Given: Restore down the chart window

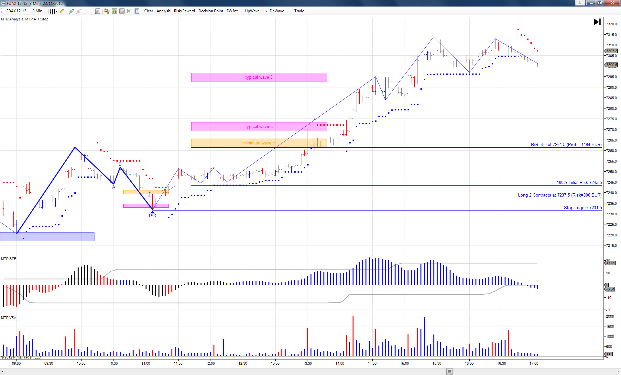Looking at the screenshot, I should pyautogui.click(x=600, y=3).
